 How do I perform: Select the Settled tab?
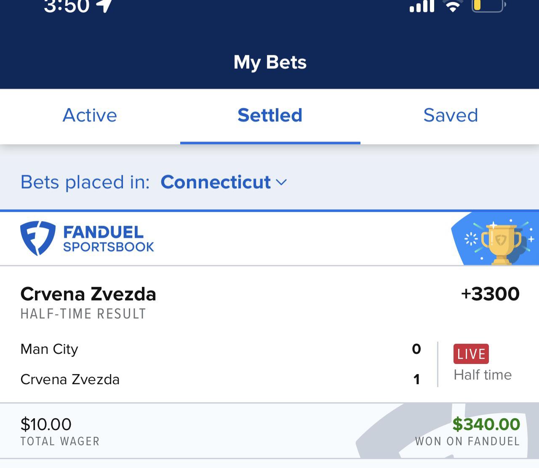click(269, 115)
